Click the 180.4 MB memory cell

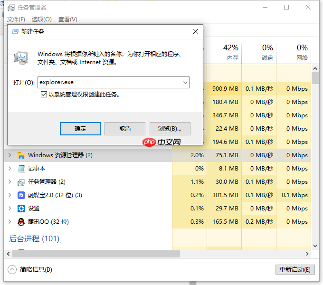[225, 102]
